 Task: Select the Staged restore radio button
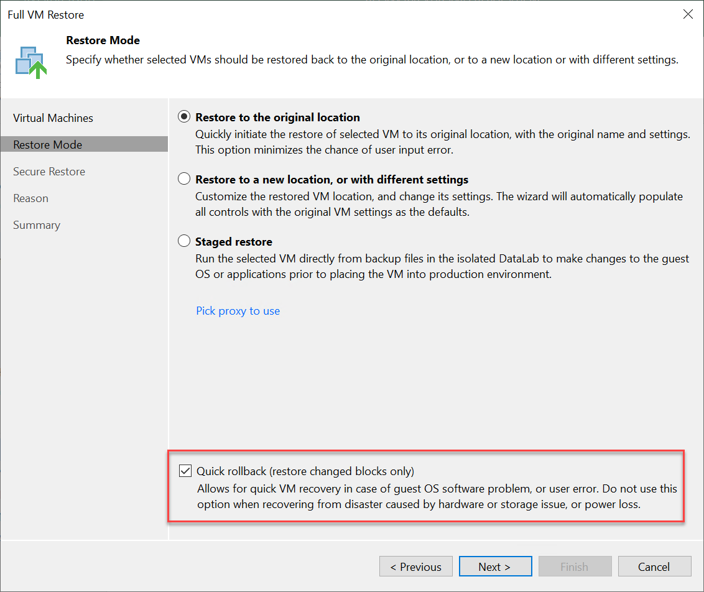[x=184, y=241]
